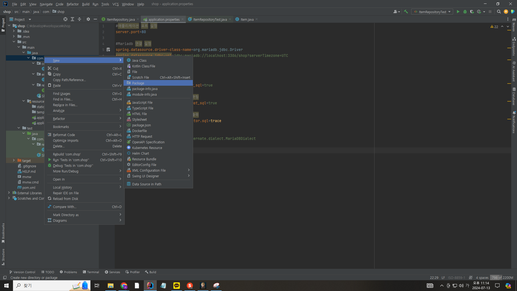Expand the .idea folder
This screenshot has height=291, width=517.
tap(14, 31)
